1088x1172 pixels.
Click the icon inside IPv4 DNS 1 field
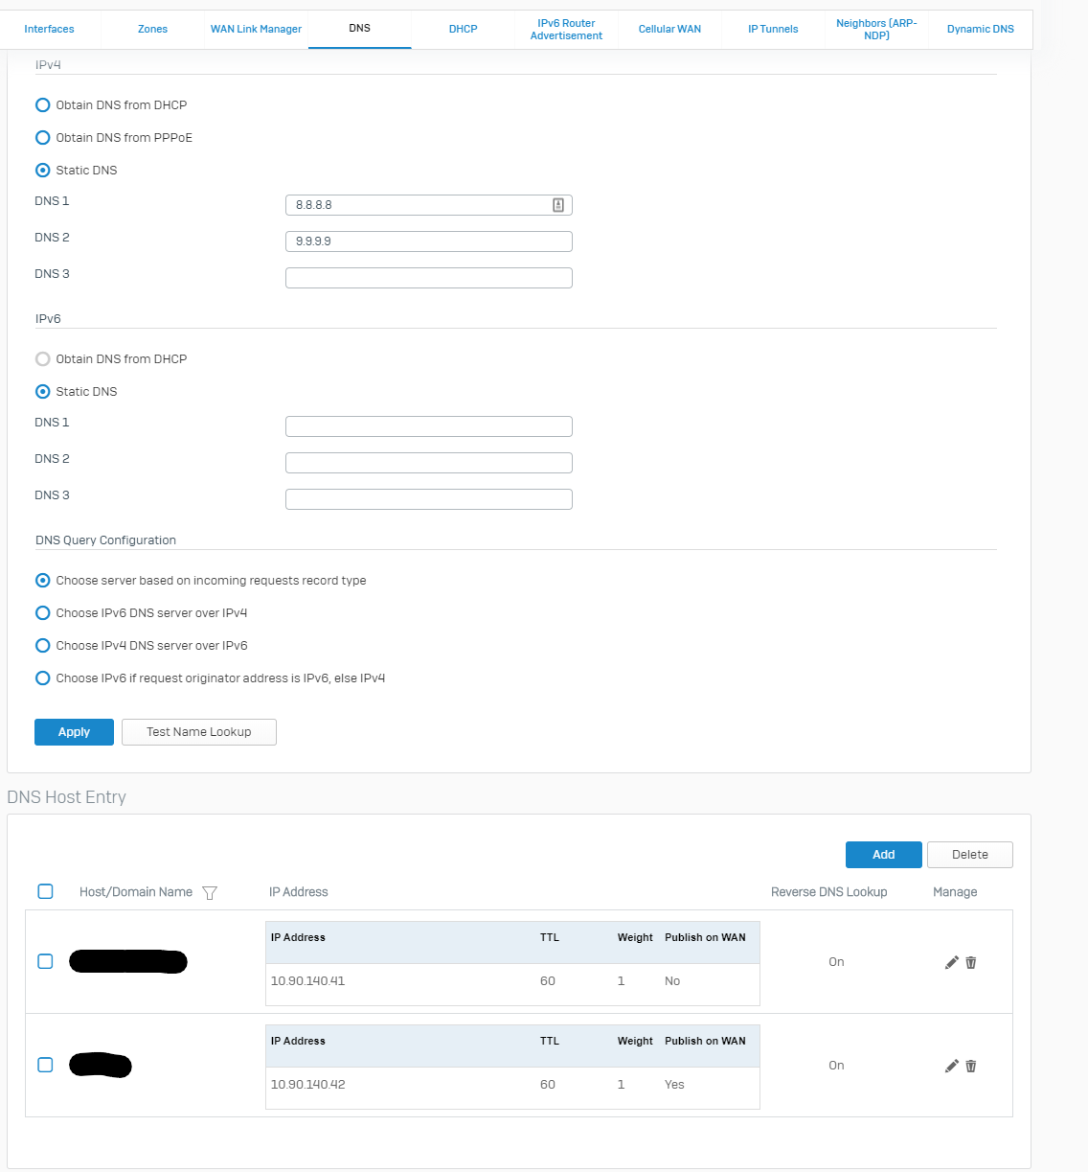558,205
